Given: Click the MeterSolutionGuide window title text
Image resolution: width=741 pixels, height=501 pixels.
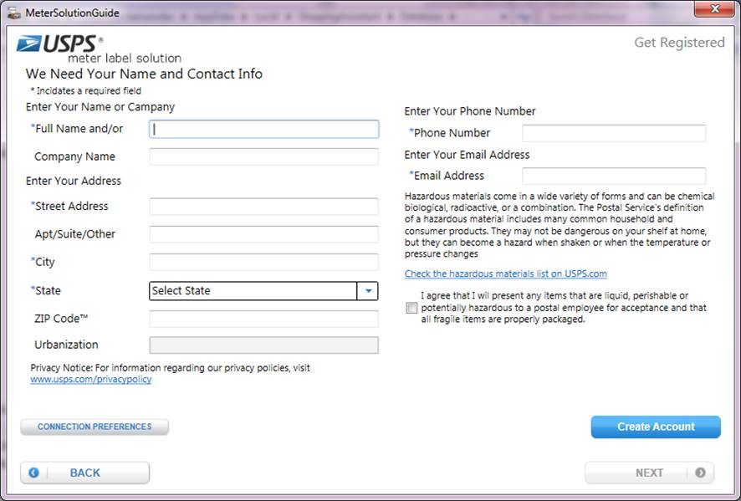Looking at the screenshot, I should 72,13.
